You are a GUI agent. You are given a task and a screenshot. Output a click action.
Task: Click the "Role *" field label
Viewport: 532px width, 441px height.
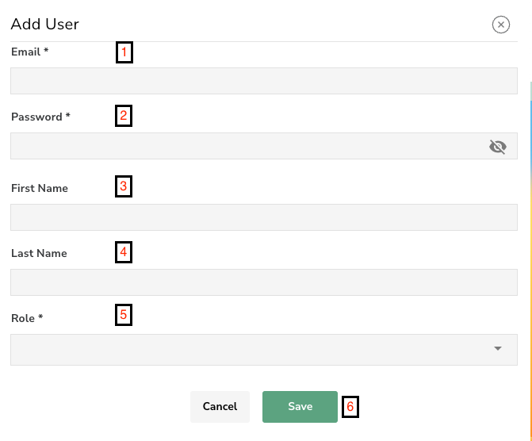pyautogui.click(x=27, y=318)
